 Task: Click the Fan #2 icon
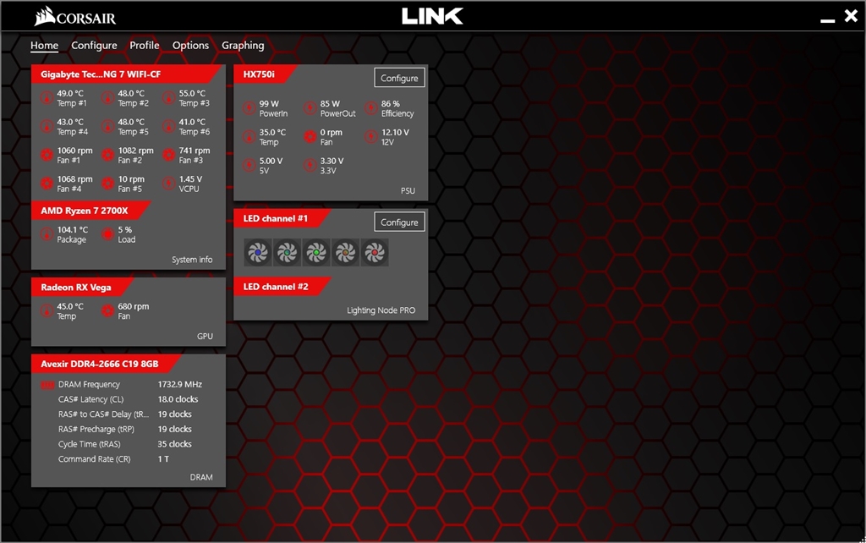coord(107,156)
